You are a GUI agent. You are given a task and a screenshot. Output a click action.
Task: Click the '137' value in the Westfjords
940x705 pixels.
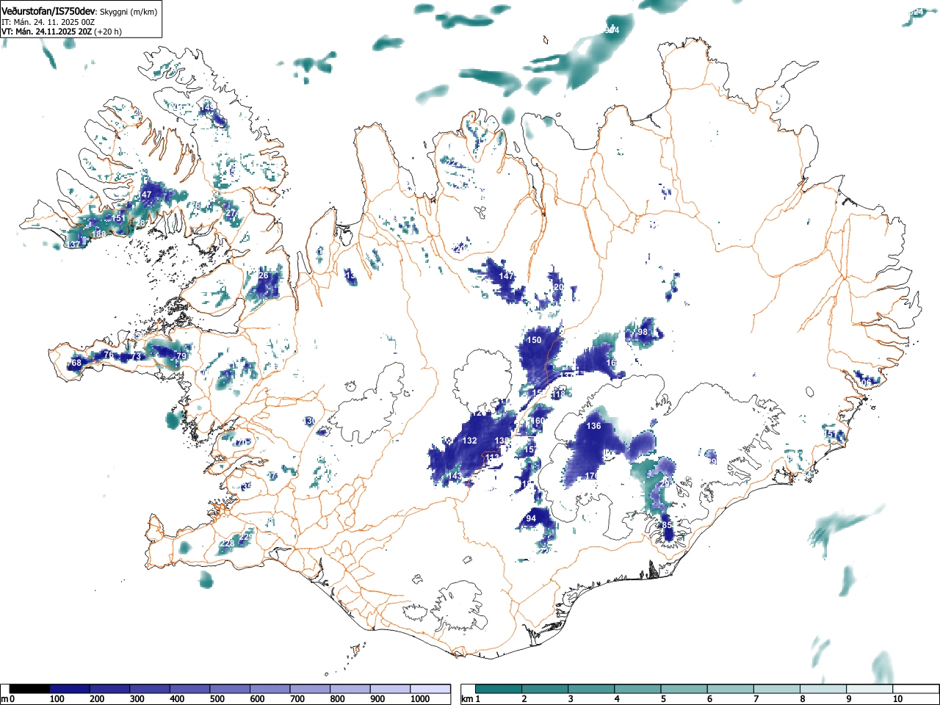73,245
